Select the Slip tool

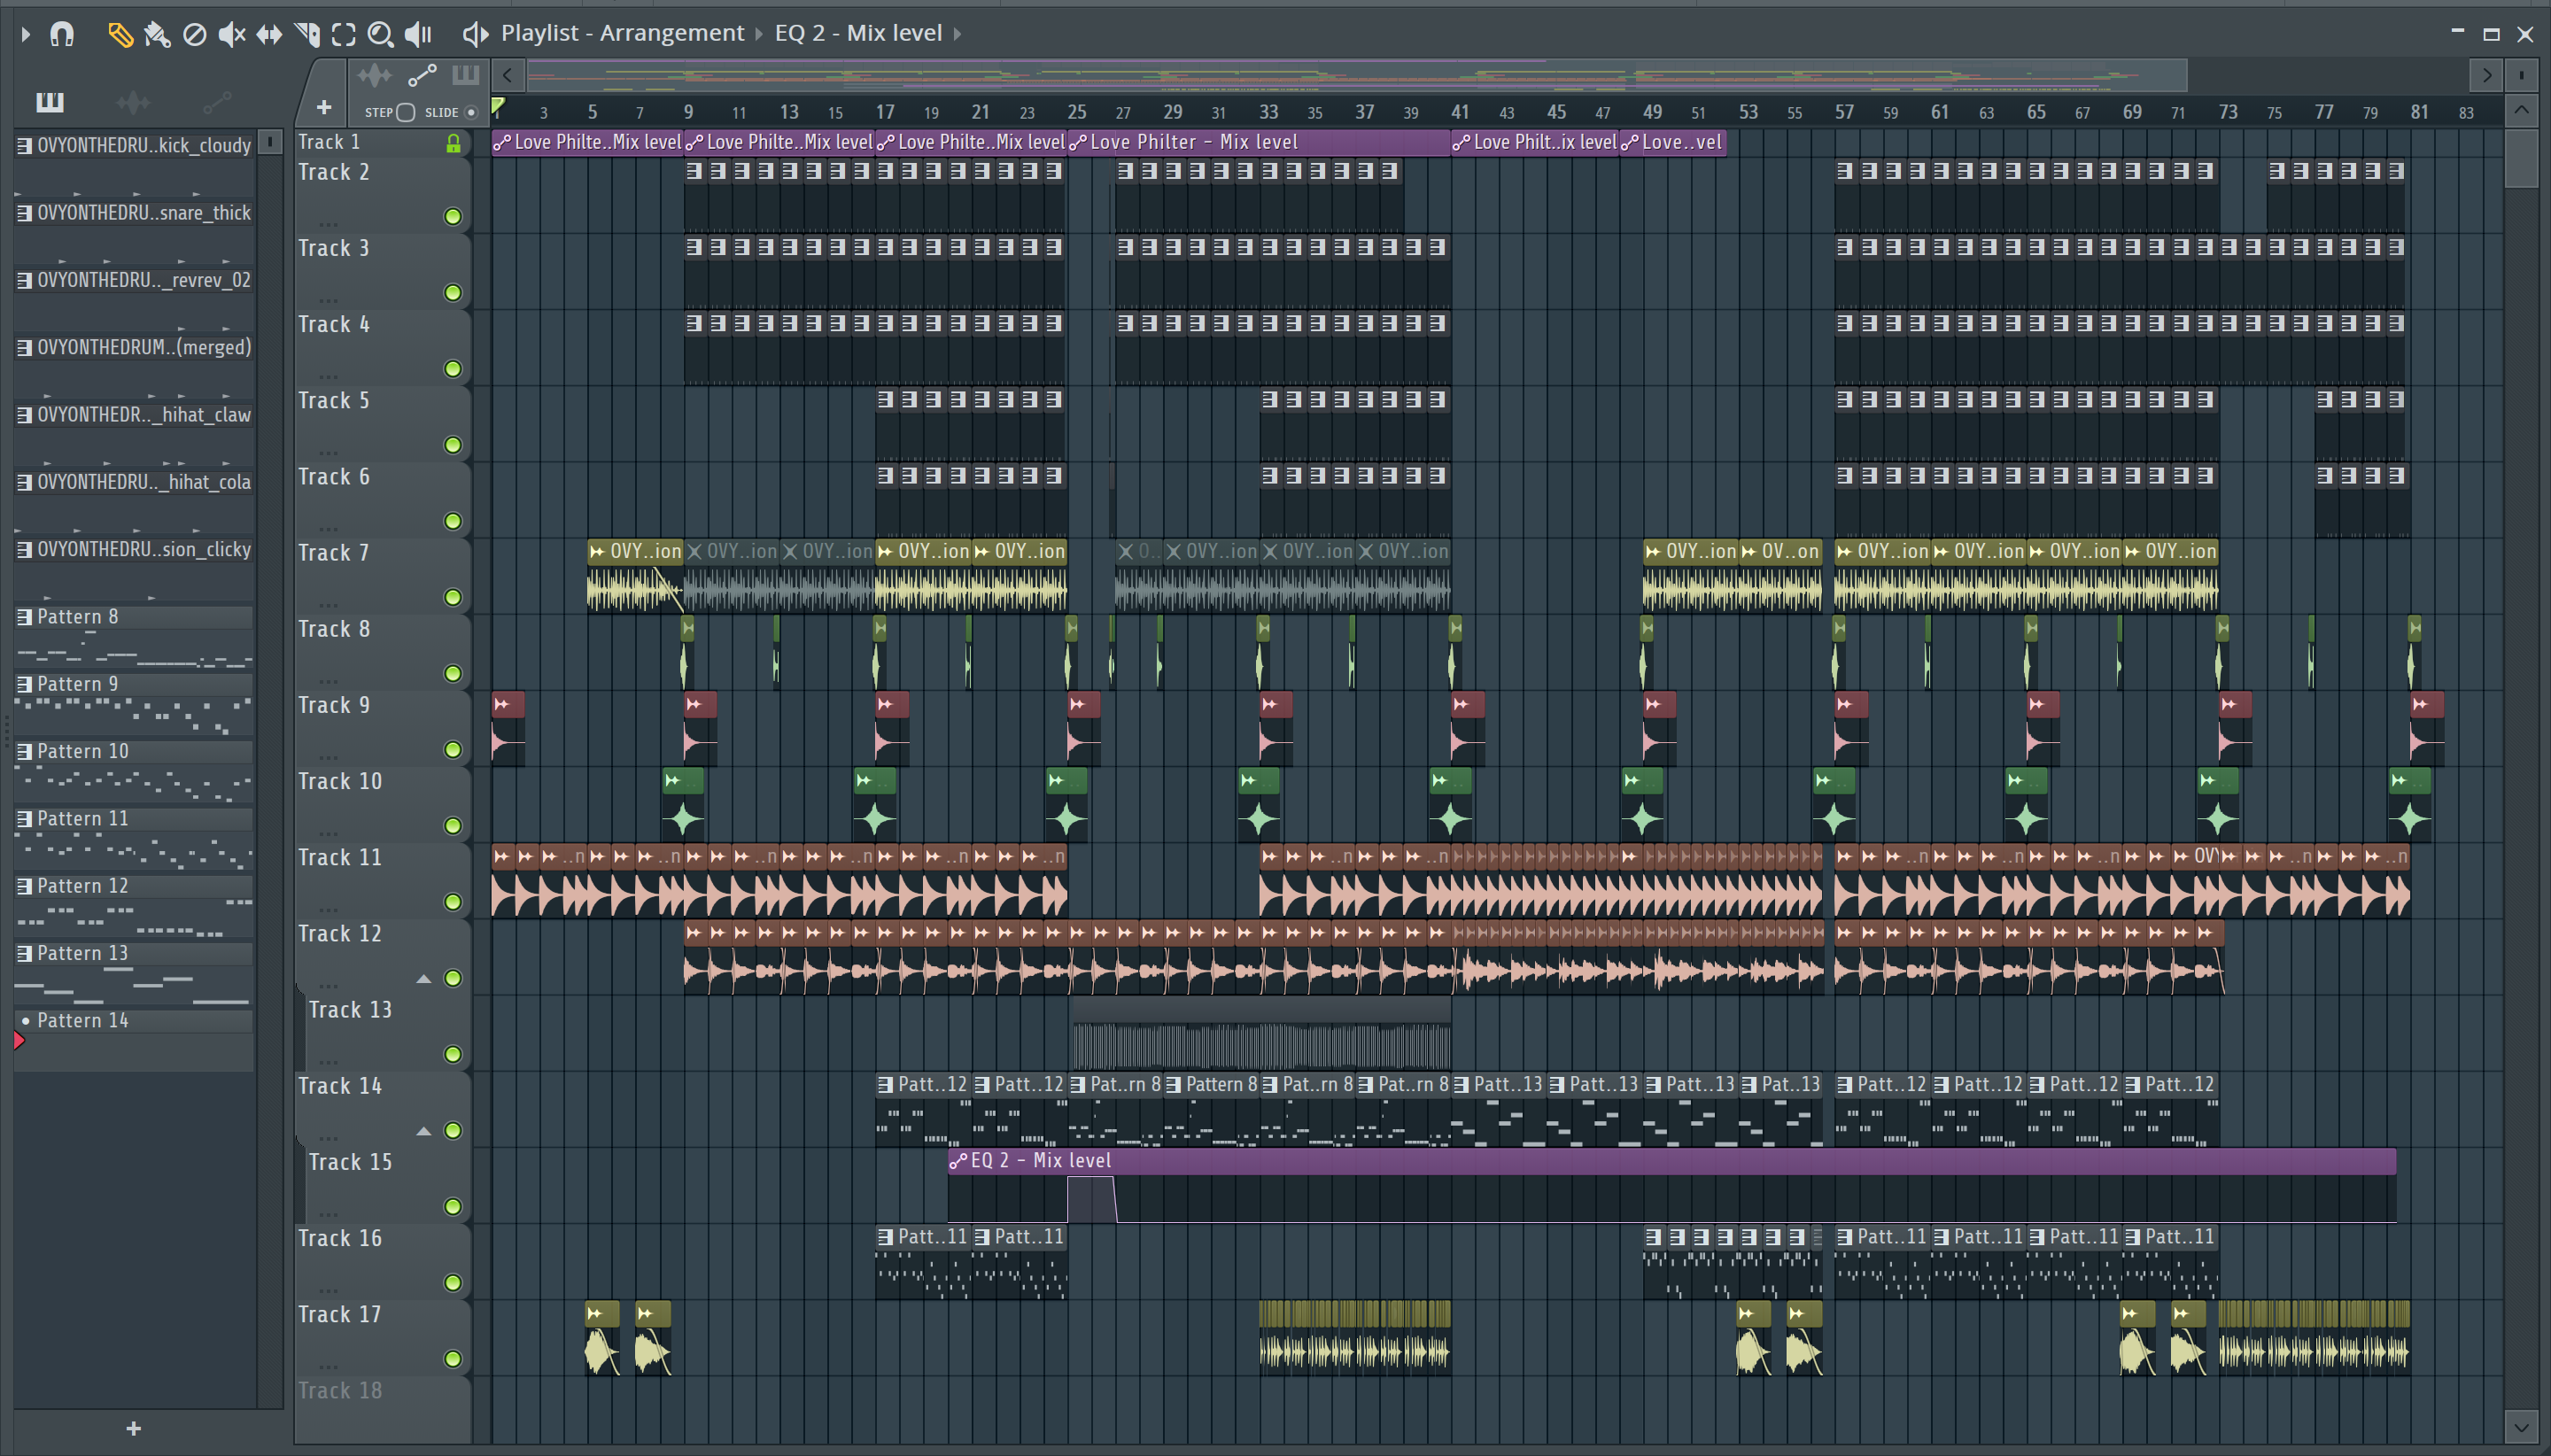pyautogui.click(x=269, y=35)
